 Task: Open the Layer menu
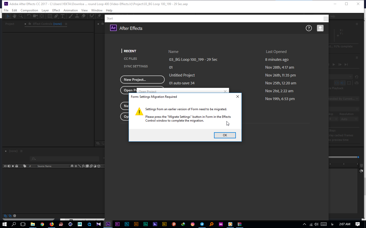(x=45, y=10)
